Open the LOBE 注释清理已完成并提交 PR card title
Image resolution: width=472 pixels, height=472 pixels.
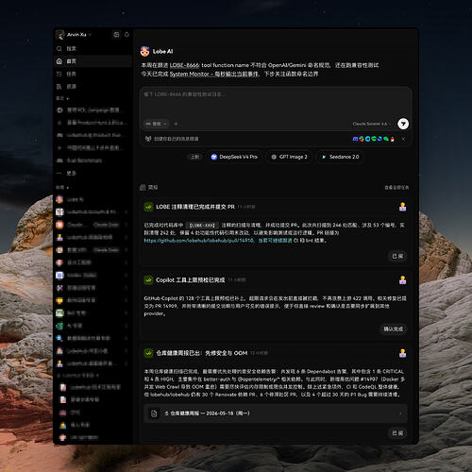tap(195, 207)
